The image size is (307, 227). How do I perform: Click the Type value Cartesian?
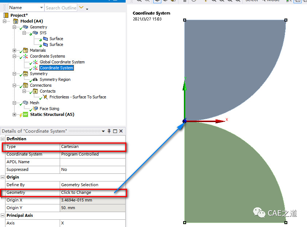(93, 146)
